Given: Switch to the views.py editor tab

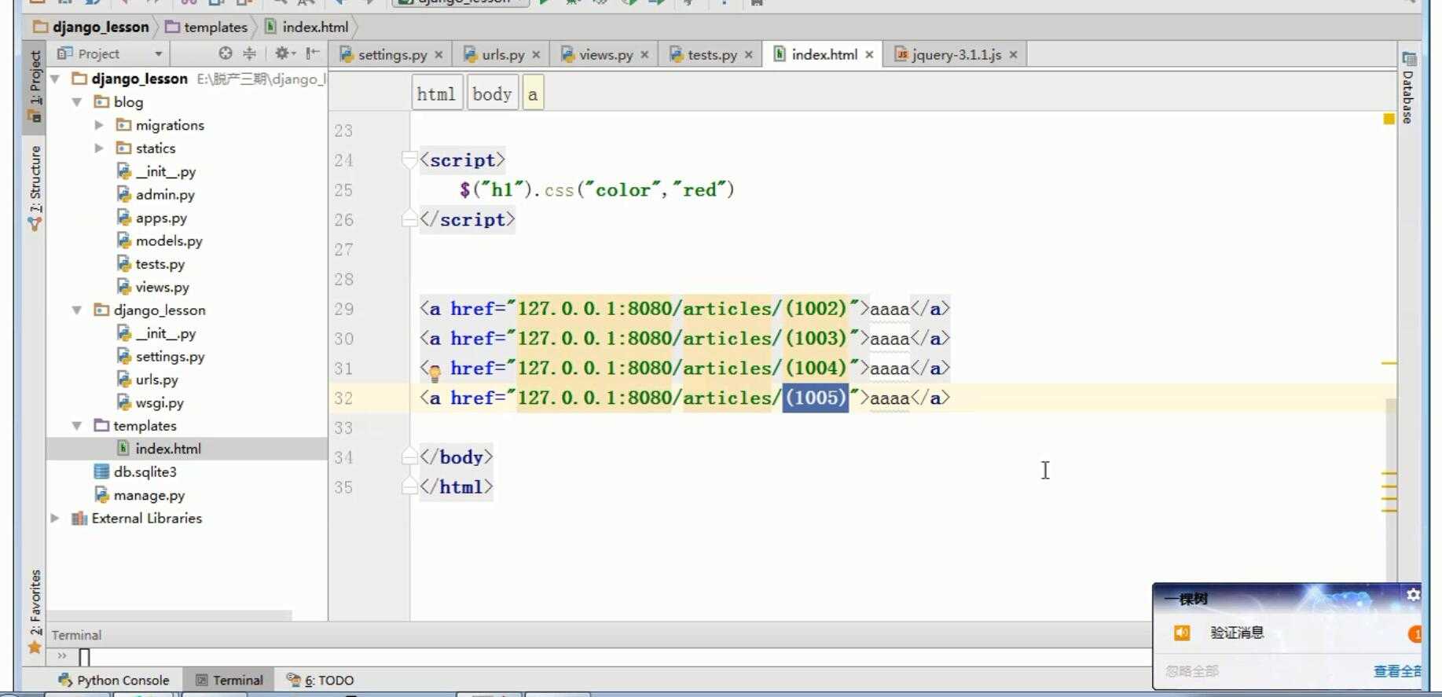Looking at the screenshot, I should pyautogui.click(x=604, y=54).
